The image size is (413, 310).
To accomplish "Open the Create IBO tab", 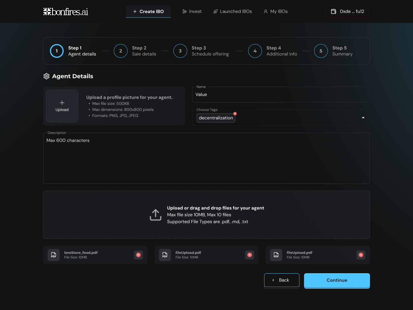I will coord(148,11).
